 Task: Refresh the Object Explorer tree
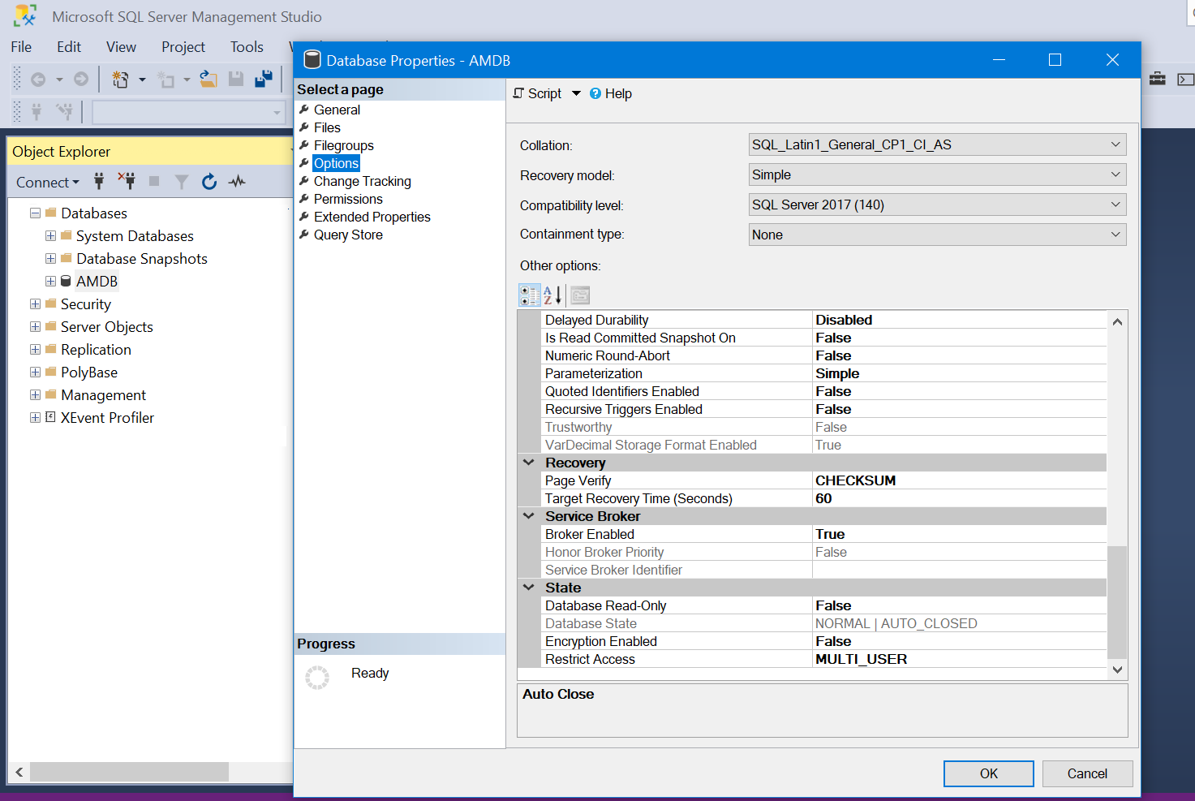[x=209, y=182]
